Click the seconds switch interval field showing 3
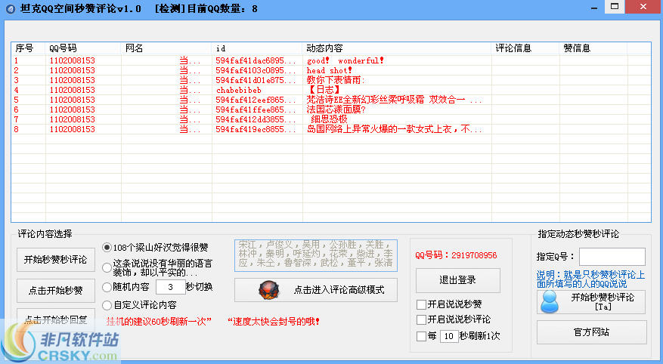This screenshot has height=364, width=663. (170, 287)
